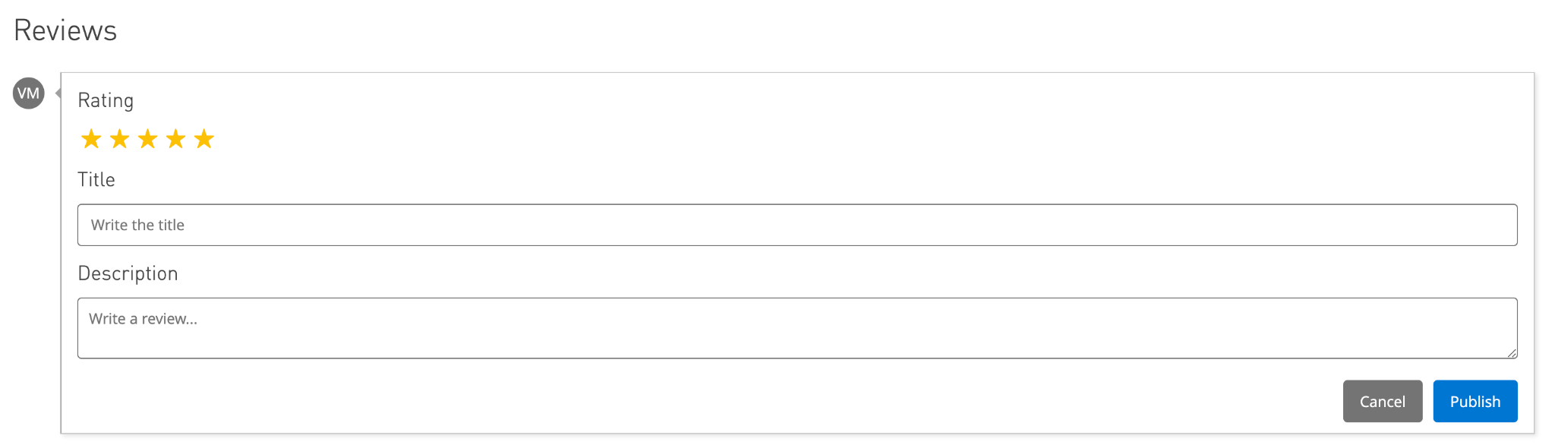1555x445 pixels.
Task: Click the "Write the title" placeholder text
Action: tap(137, 225)
